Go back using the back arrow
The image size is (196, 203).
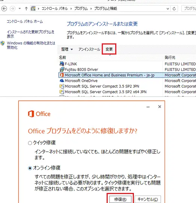coord(4,9)
